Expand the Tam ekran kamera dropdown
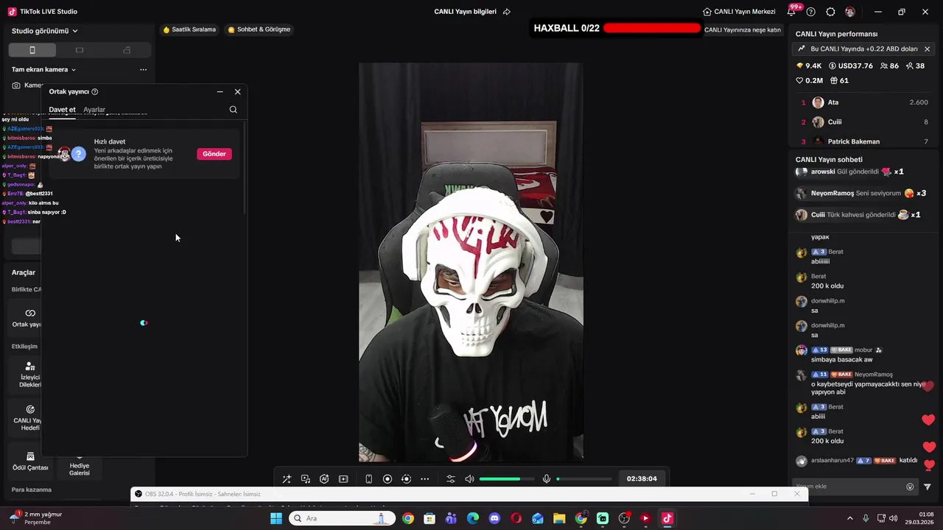This screenshot has width=943, height=530. (44, 69)
